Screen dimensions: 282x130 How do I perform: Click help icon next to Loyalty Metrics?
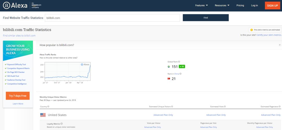62,124
